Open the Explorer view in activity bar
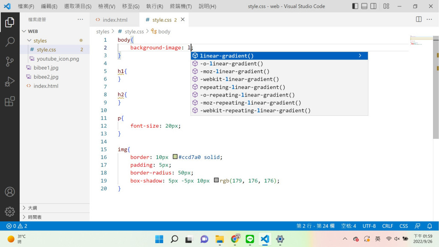The image size is (439, 247). [10, 22]
